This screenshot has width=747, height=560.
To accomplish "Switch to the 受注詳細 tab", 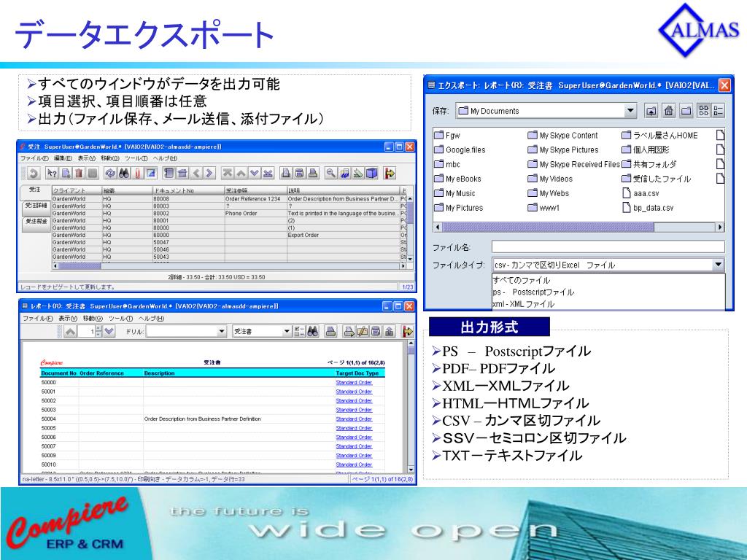I will coord(36,206).
